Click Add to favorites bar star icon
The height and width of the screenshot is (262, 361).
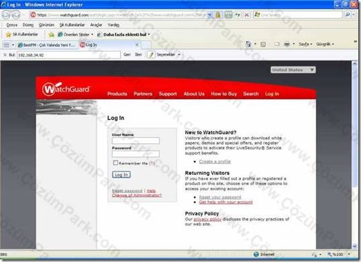tap(51, 34)
